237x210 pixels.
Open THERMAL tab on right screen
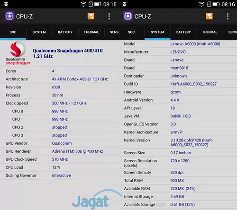pyautogui.click(x=210, y=32)
